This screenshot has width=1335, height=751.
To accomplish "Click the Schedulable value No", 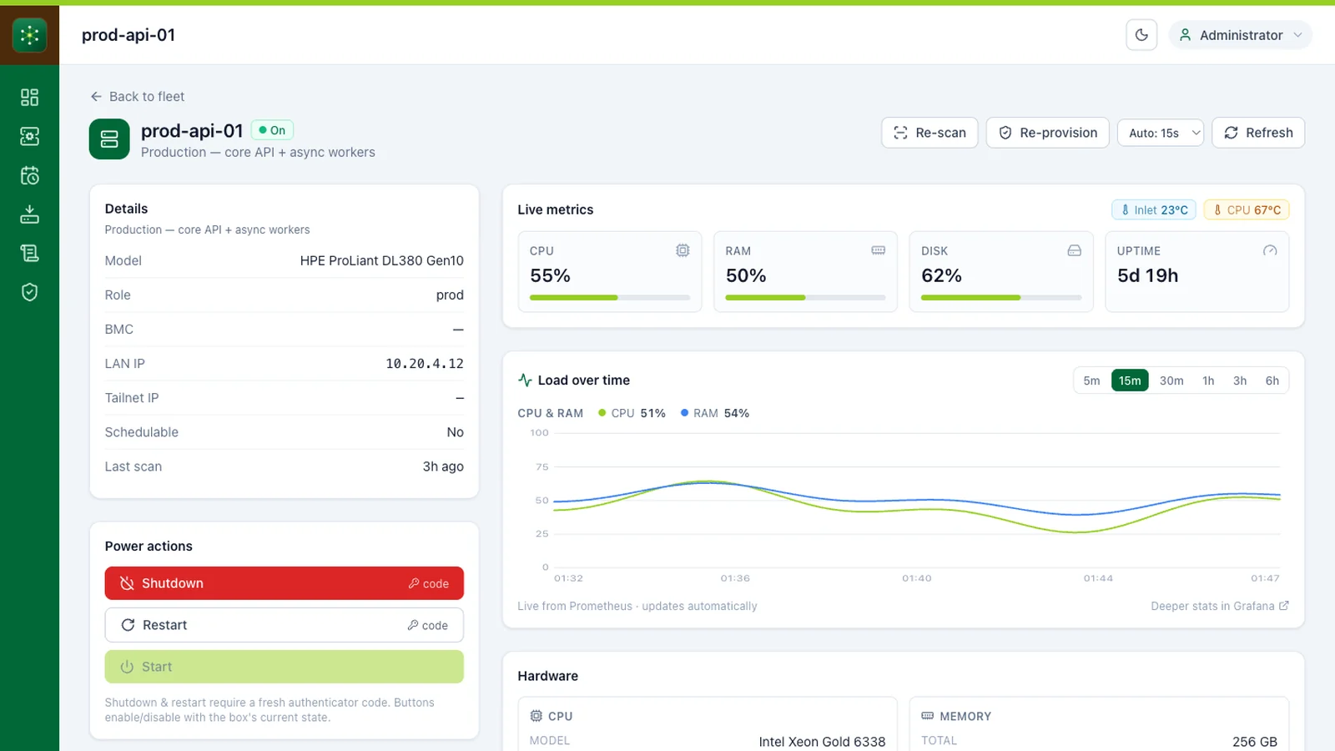I will coord(455,432).
